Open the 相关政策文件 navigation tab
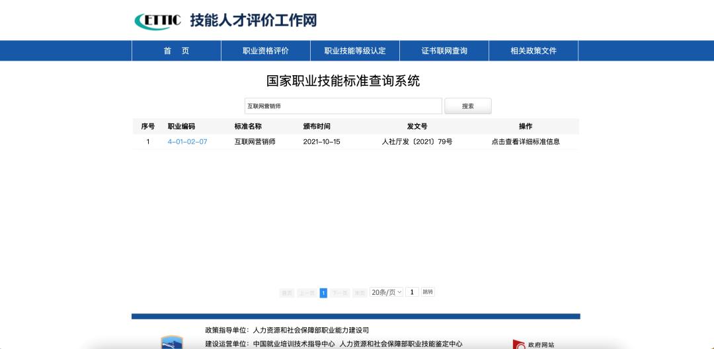The height and width of the screenshot is (349, 714). coord(534,51)
